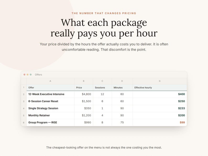
Task: Select row 4 number
Action: pyautogui.click(x=24, y=108)
